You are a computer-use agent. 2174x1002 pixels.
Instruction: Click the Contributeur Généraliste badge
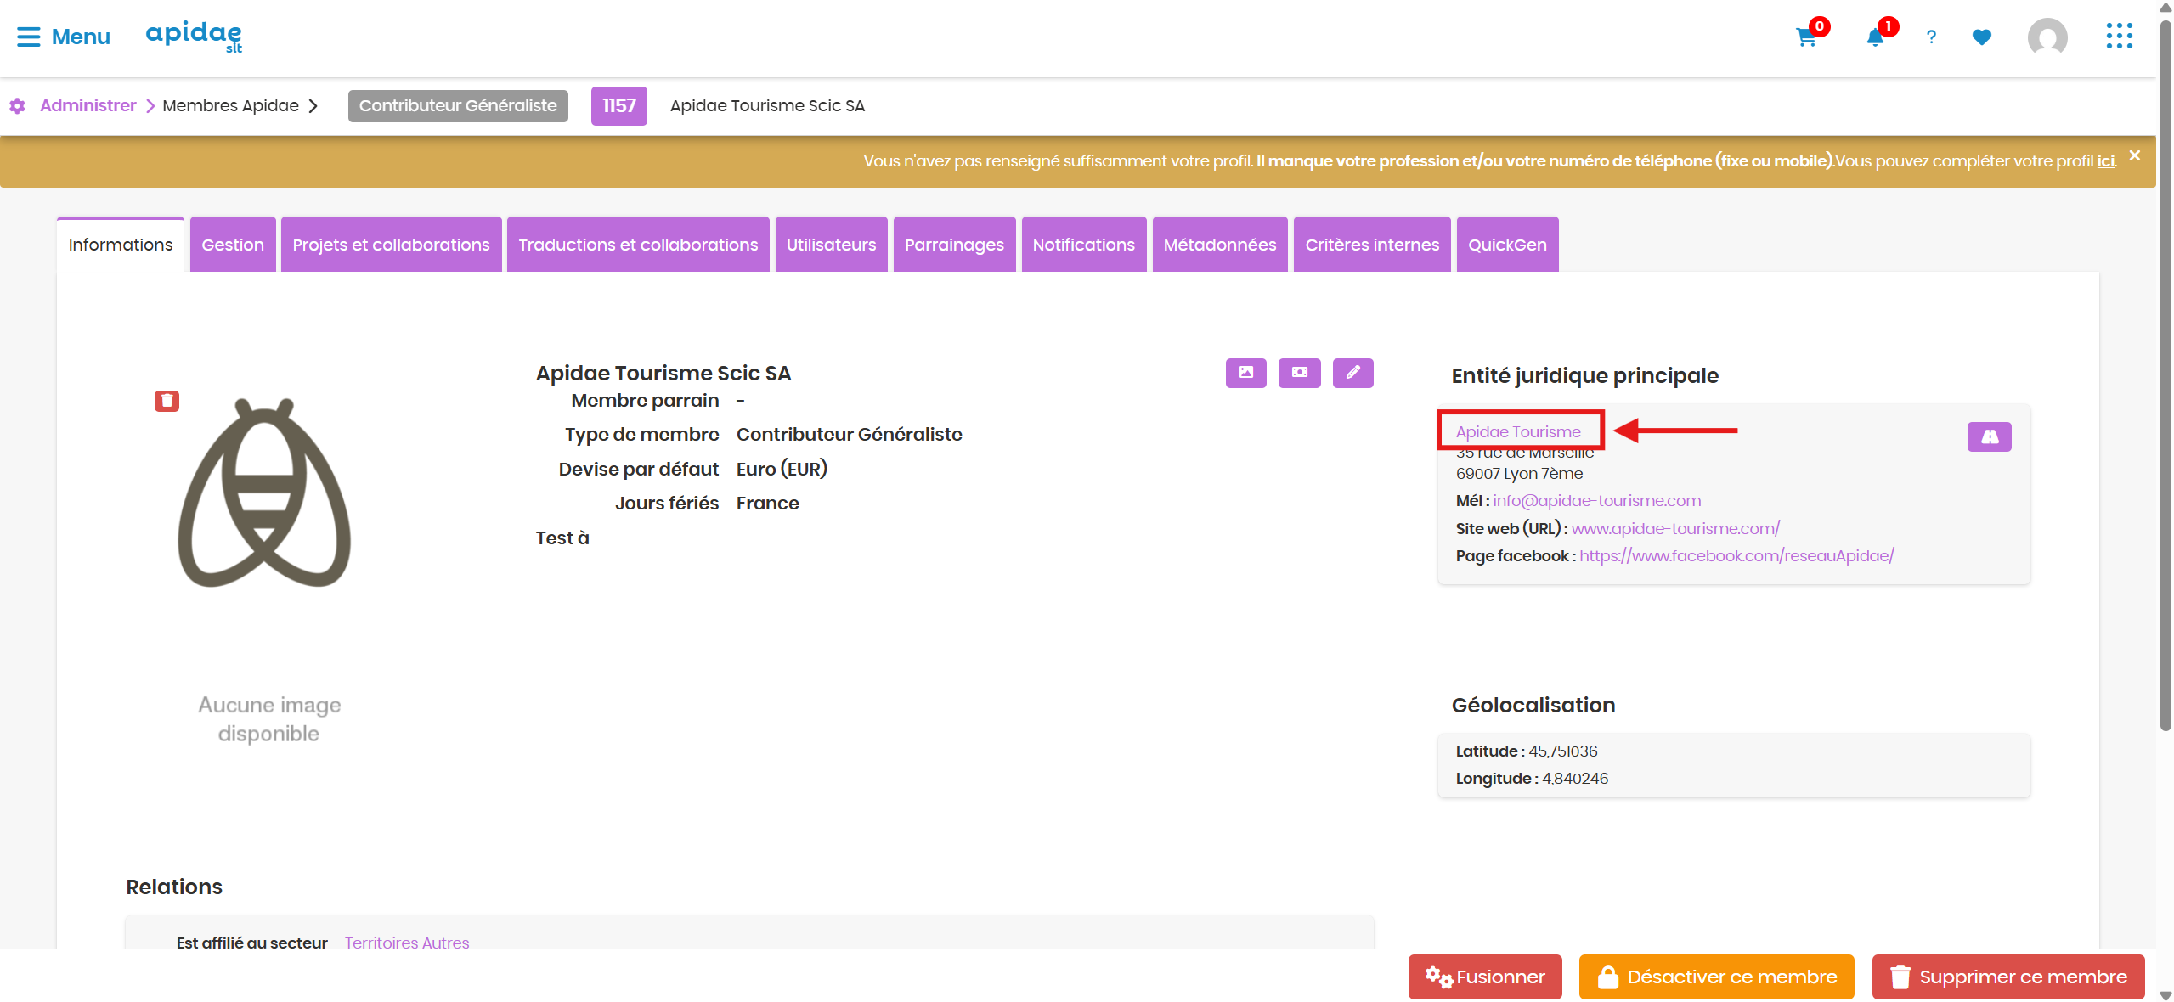458,106
